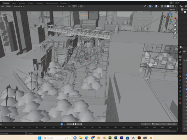The width and height of the screenshot is (187, 140).
Task: Open the proportional editing falloff dropdown
Action: [85, 6]
